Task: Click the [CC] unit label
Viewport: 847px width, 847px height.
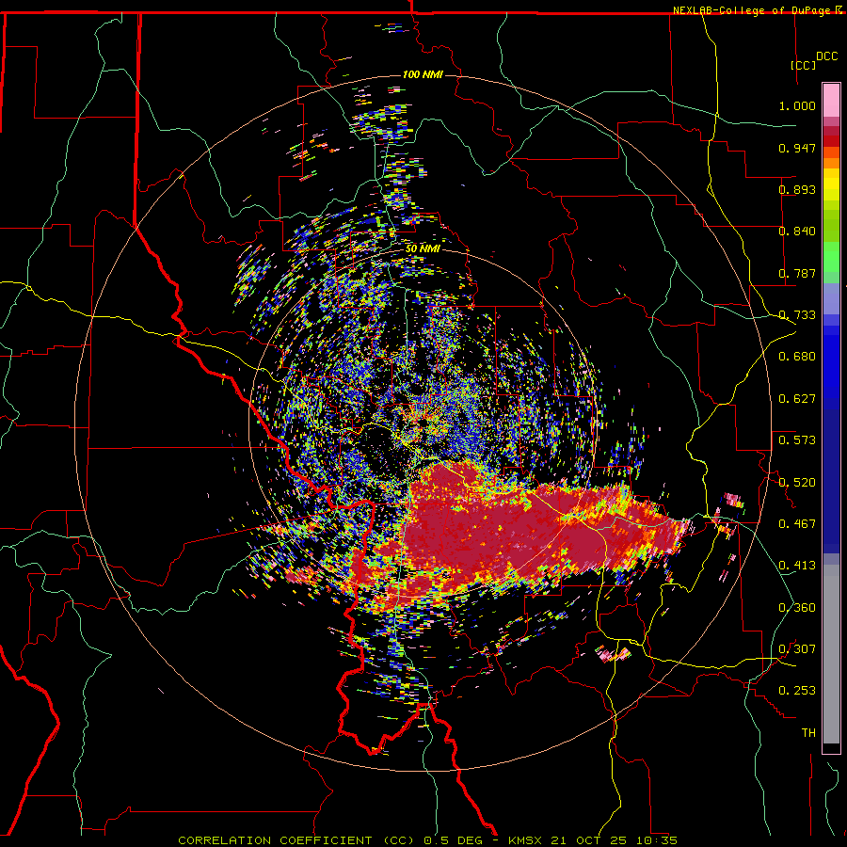Action: pos(804,65)
